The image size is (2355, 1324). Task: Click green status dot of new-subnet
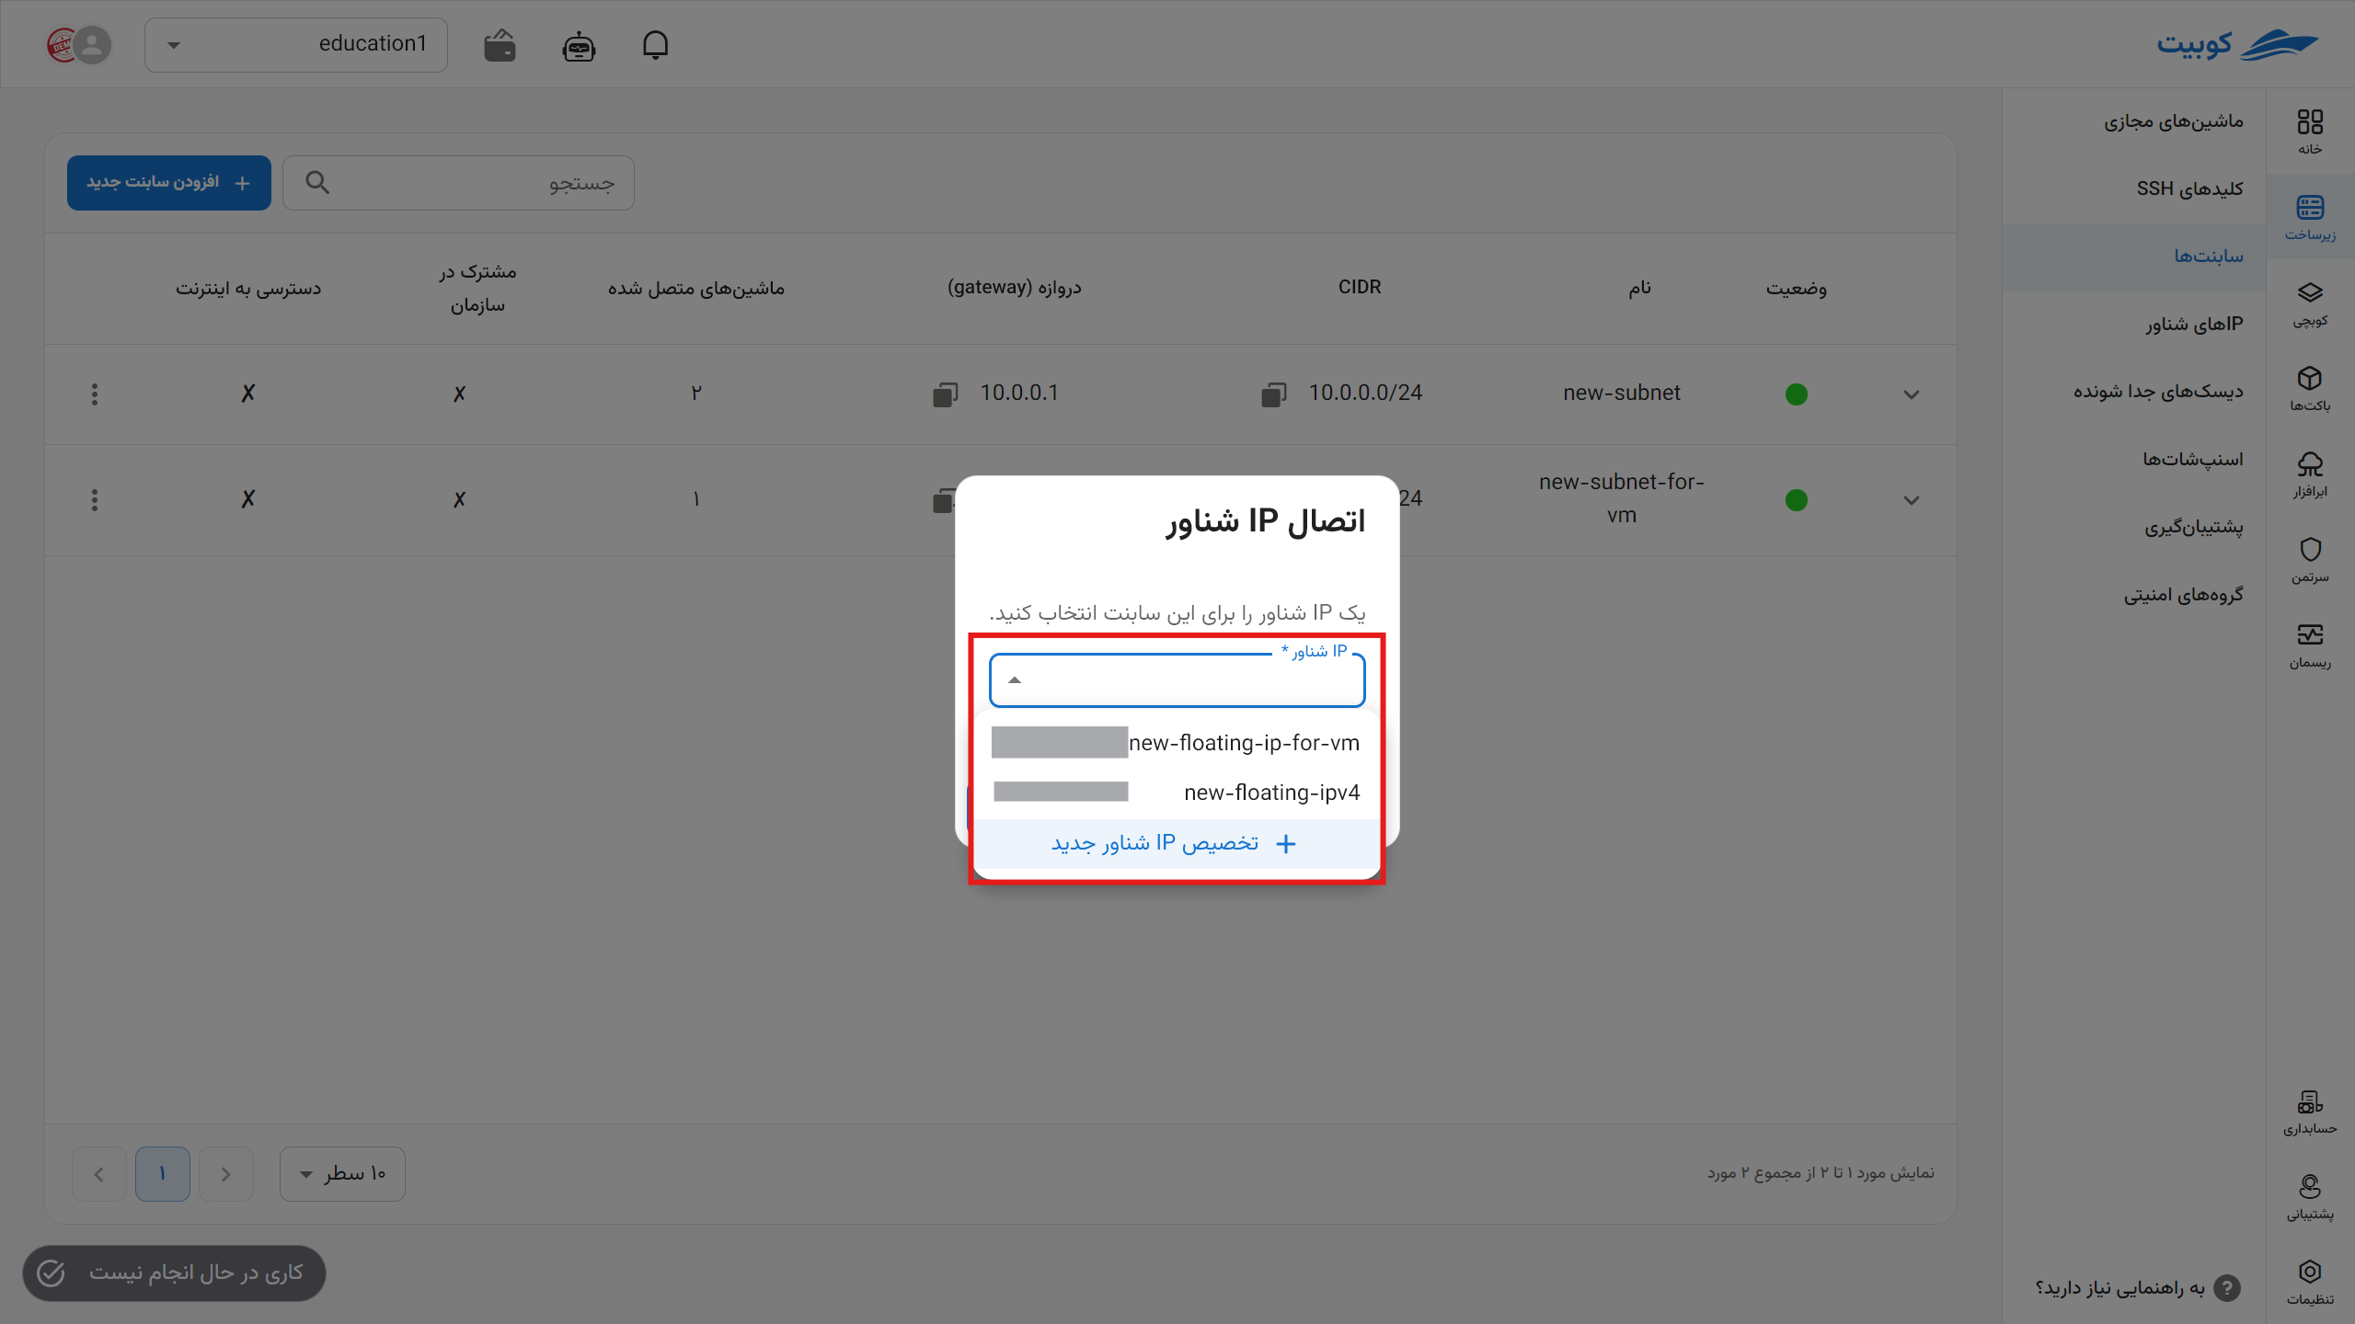click(1796, 394)
